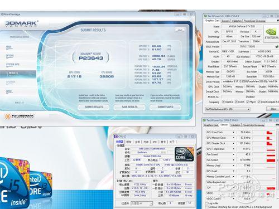Open the GPU Core Clock sensor dropdown

(233, 132)
